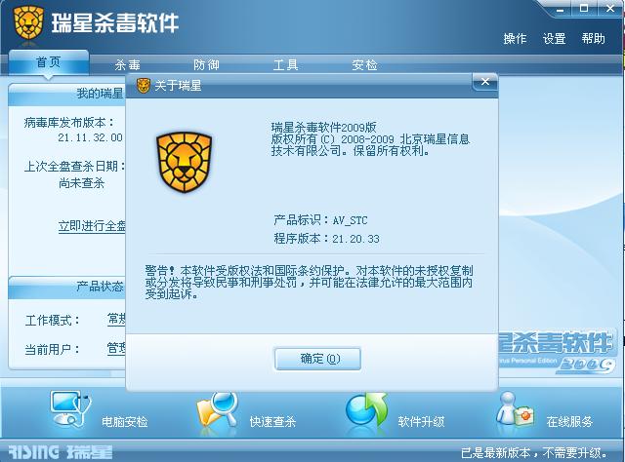Click the 软件升级 globe update icon
Viewport: 625px width, 462px height.
(x=367, y=410)
